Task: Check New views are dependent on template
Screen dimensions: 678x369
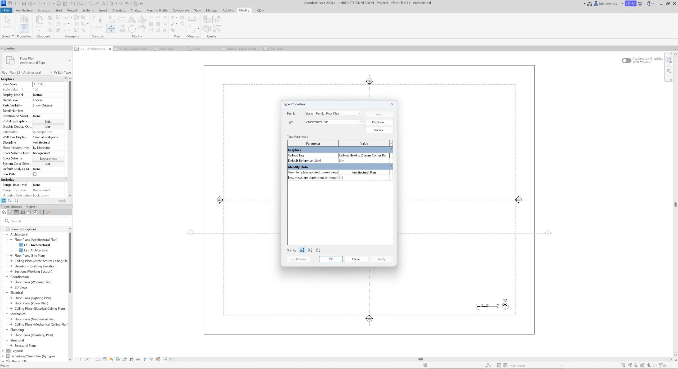Action: (x=341, y=177)
